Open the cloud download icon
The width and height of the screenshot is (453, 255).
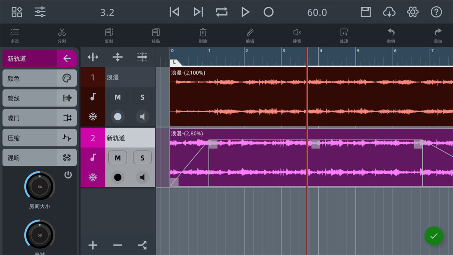click(389, 12)
